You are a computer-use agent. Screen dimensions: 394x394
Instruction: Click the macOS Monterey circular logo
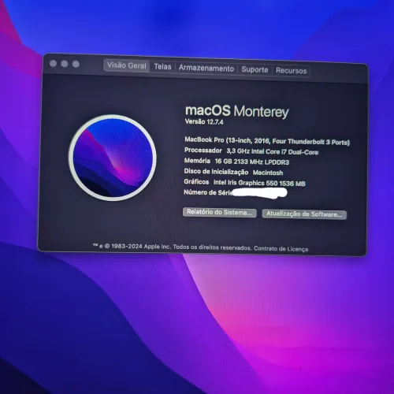tap(113, 158)
